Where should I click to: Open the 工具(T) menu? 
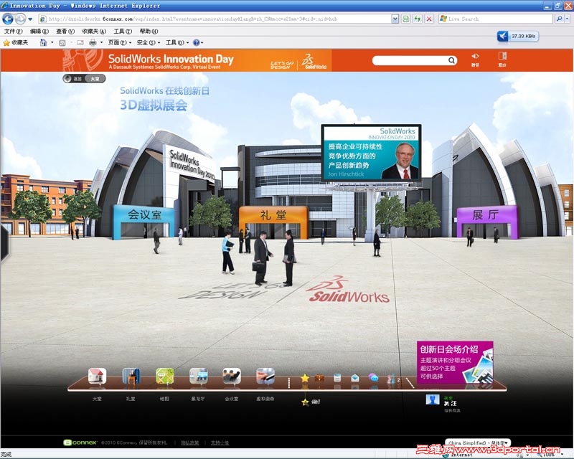123,31
